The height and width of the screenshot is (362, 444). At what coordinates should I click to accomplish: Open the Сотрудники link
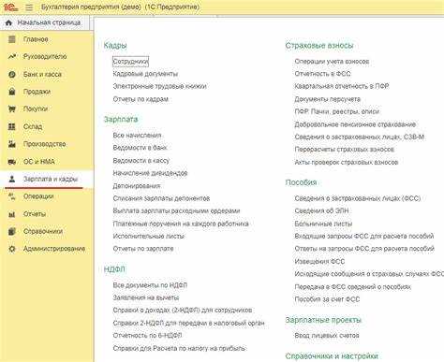pos(130,61)
